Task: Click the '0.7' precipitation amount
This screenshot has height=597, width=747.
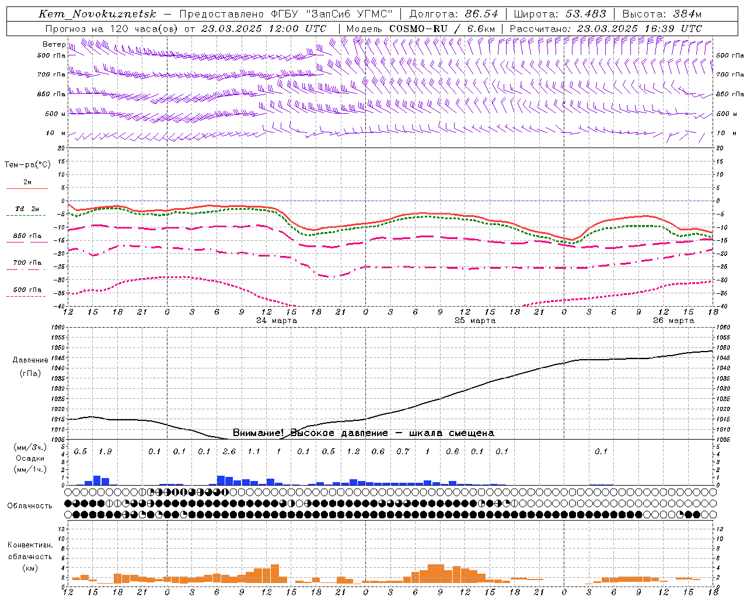Action: click(403, 451)
